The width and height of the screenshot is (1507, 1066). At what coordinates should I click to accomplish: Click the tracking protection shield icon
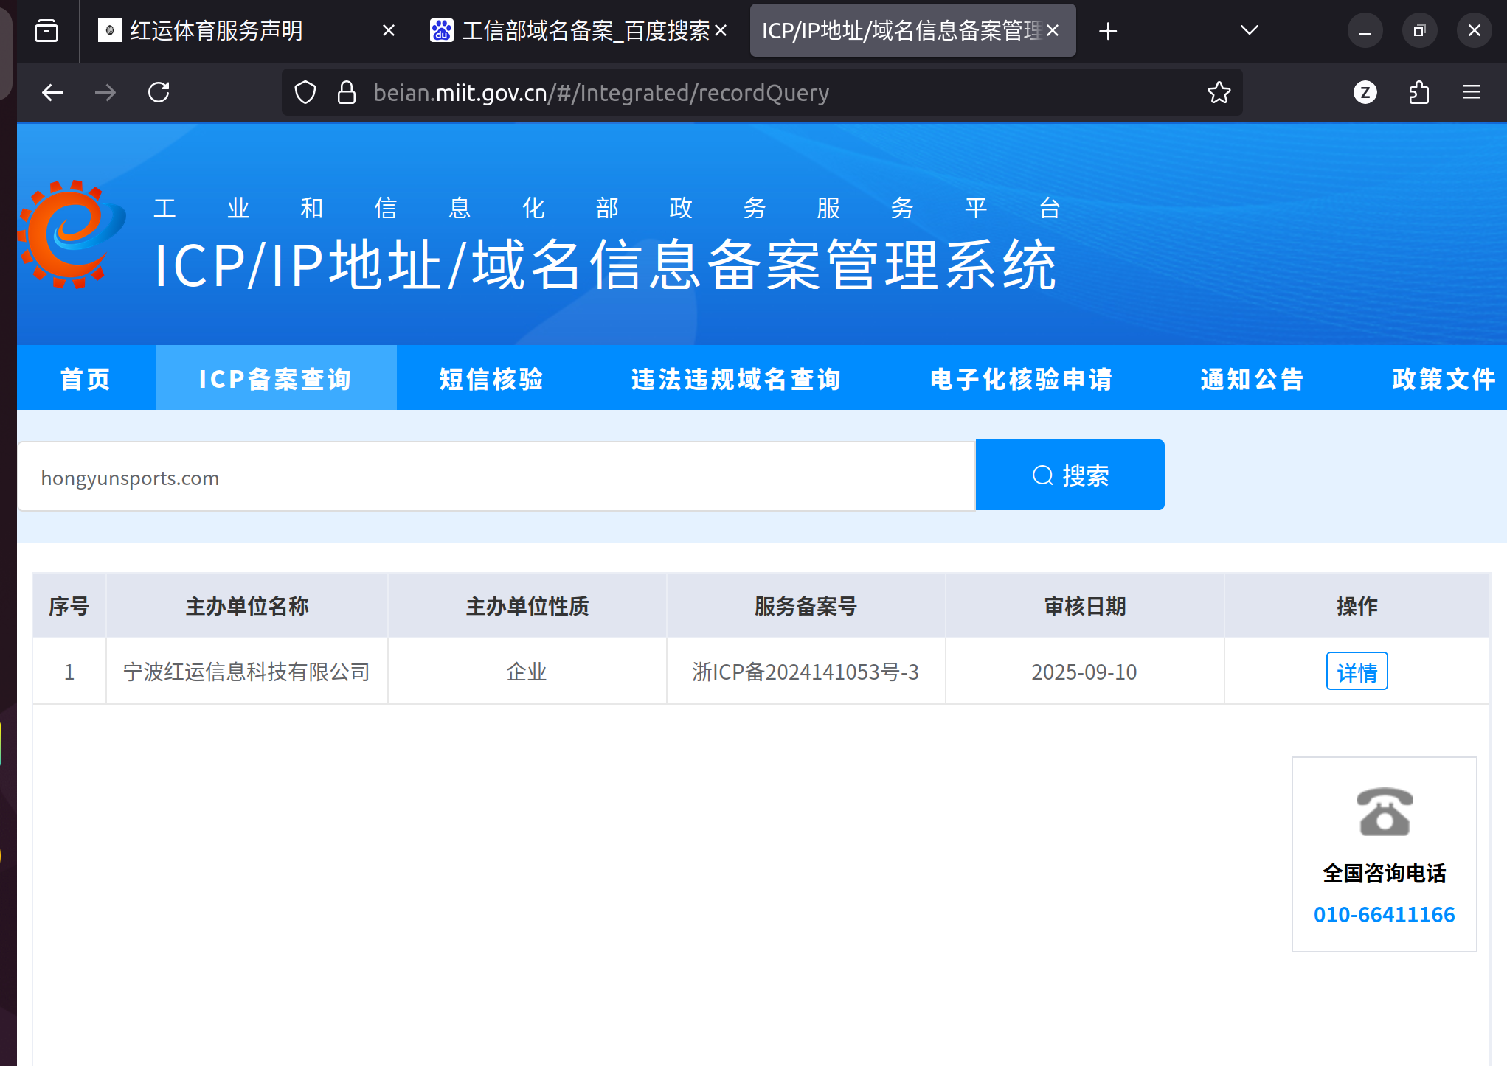coord(305,93)
